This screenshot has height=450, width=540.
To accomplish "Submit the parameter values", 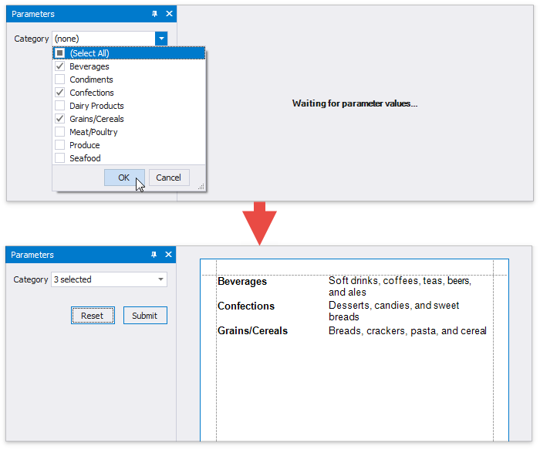I will [144, 316].
